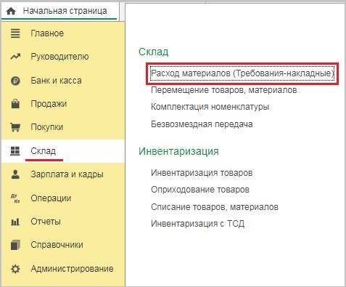Open Зарплата и кадры section
This screenshot has height=287, width=346.
point(67,174)
